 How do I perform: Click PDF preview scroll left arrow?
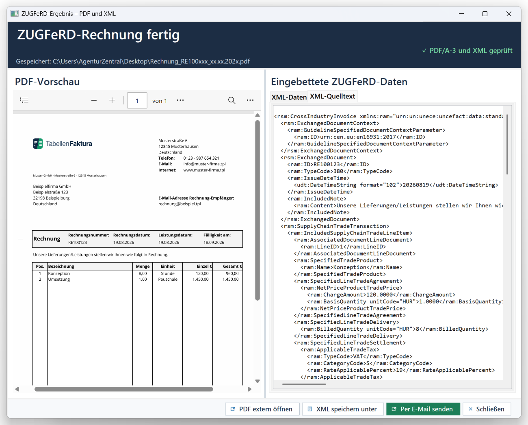click(17, 389)
